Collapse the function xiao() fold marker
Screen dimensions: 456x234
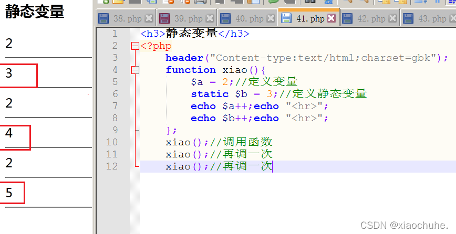click(135, 70)
